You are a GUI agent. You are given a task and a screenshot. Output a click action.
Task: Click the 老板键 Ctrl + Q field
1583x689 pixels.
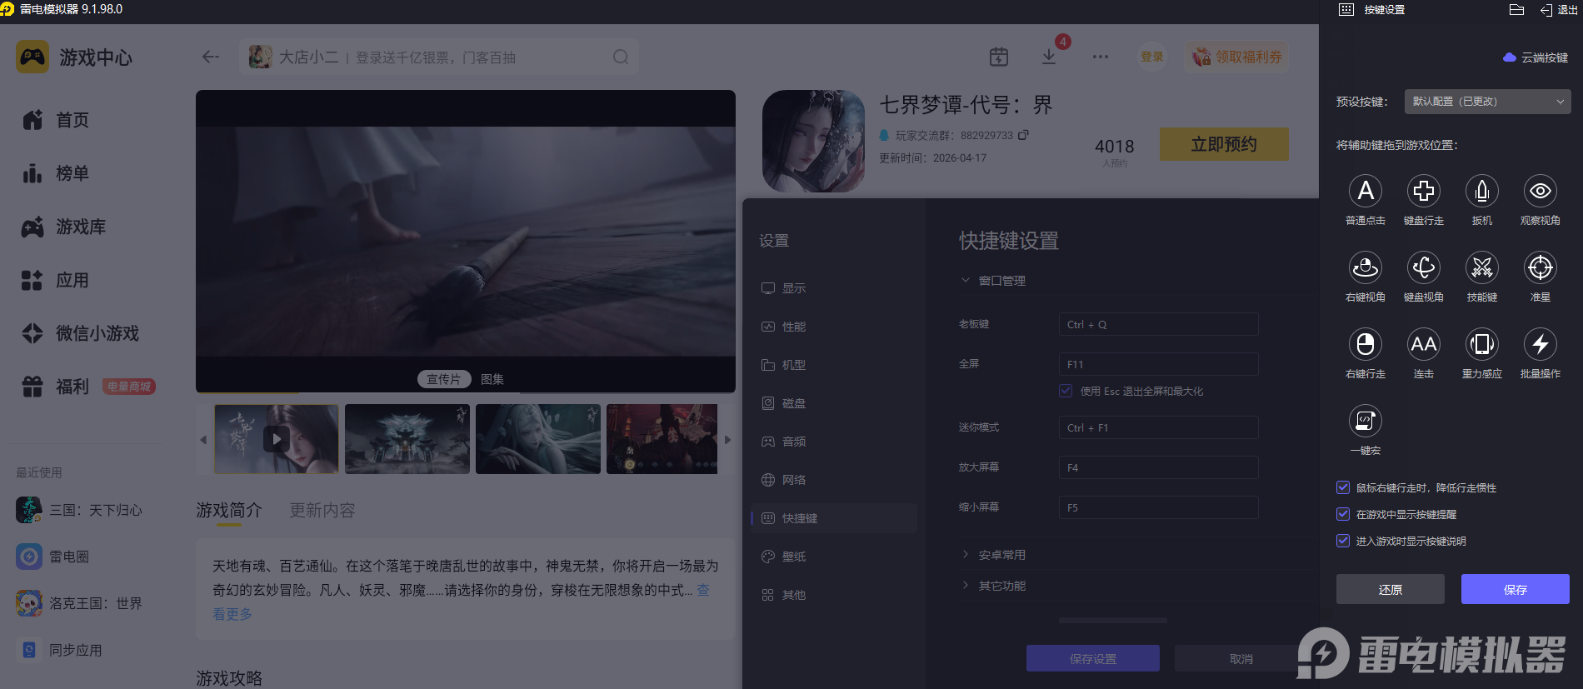pos(1158,324)
